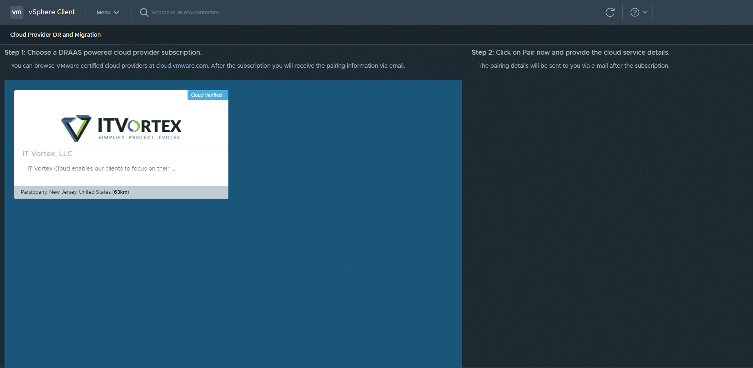Click the vm logo in the top bar

point(17,12)
